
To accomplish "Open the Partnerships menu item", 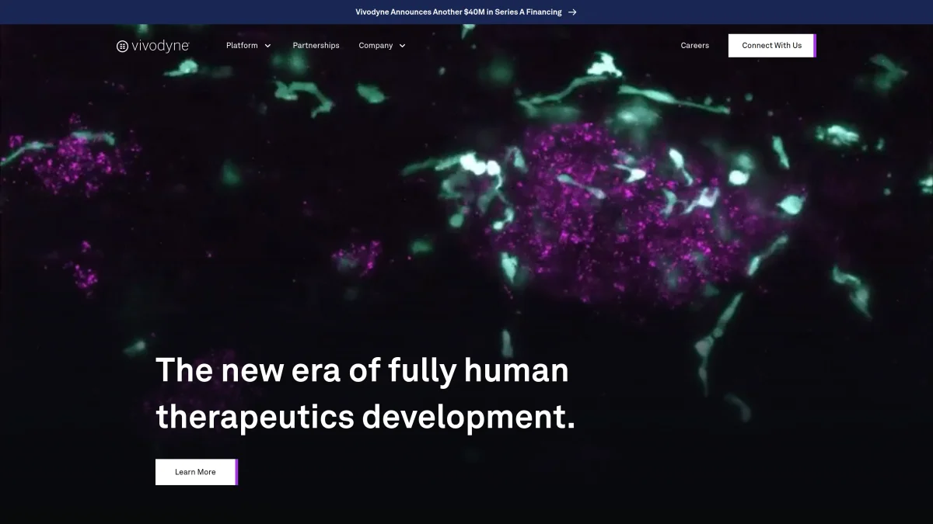I will pos(316,46).
